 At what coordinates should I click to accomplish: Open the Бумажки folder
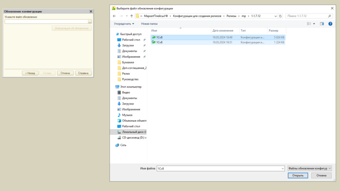pos(128,63)
